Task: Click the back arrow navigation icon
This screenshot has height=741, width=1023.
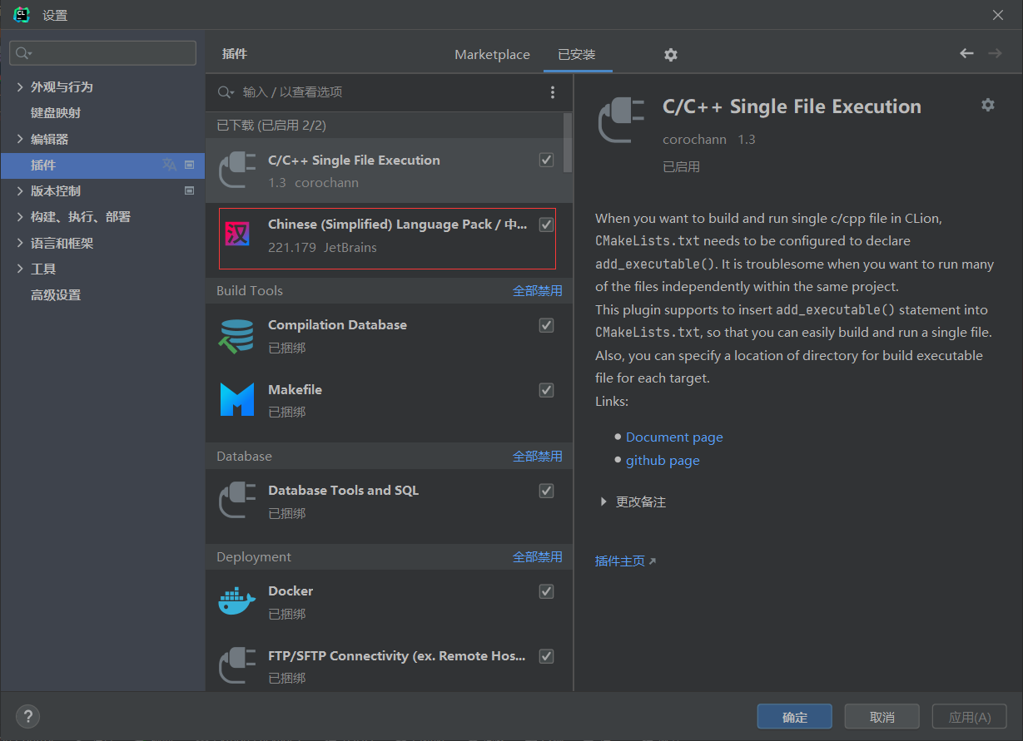Action: point(966,53)
